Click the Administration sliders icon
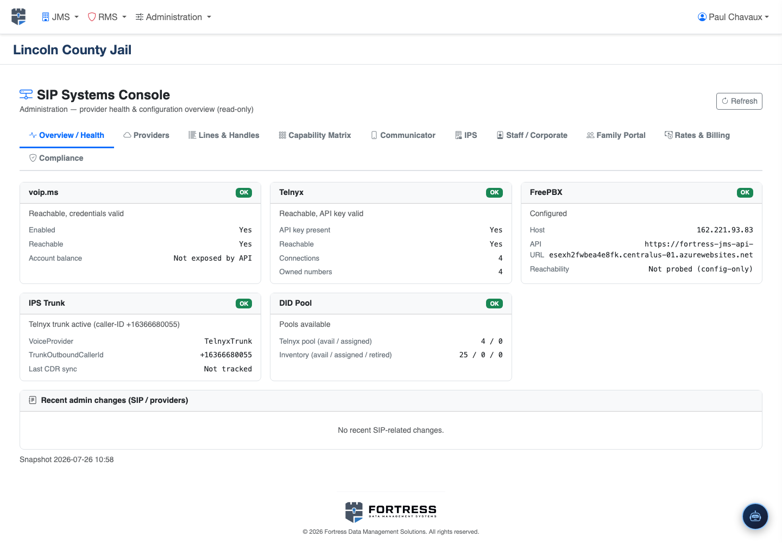Viewport: 782px width, 543px height. [140, 17]
